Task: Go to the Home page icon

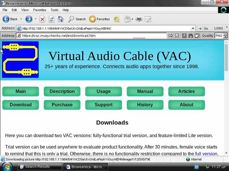Action: click(61, 19)
